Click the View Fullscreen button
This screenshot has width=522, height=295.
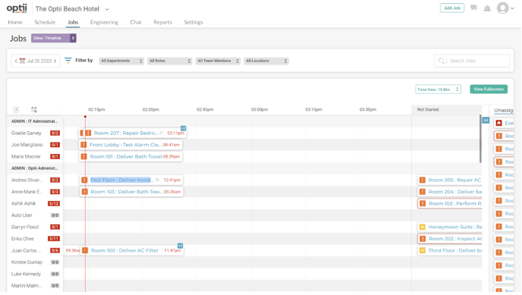489,89
